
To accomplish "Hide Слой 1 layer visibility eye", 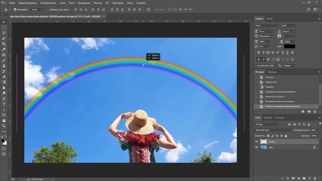I will pyautogui.click(x=257, y=142).
